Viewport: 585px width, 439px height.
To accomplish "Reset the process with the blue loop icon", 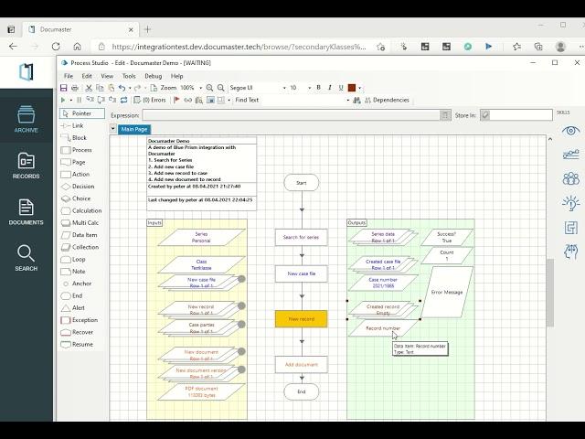I will click(124, 100).
